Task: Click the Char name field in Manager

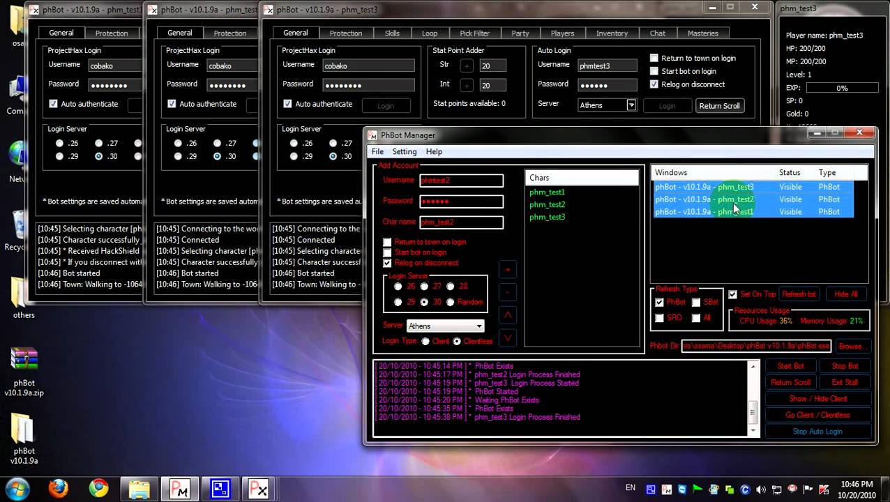Action: [461, 222]
